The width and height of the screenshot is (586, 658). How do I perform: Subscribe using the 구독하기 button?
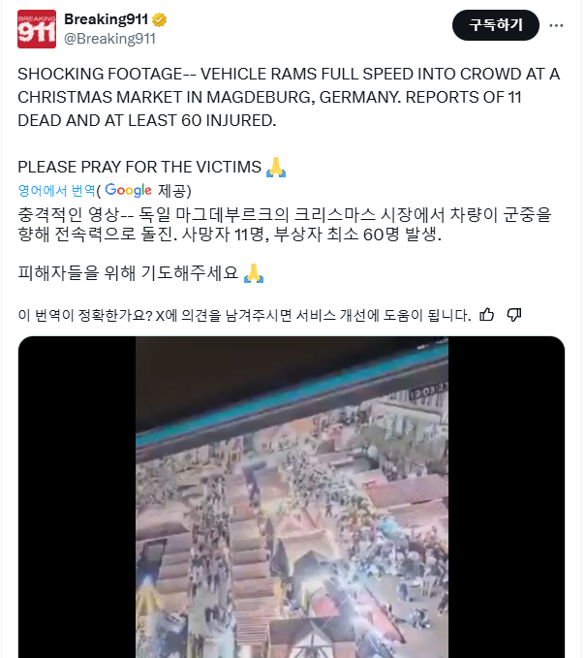pyautogui.click(x=495, y=25)
